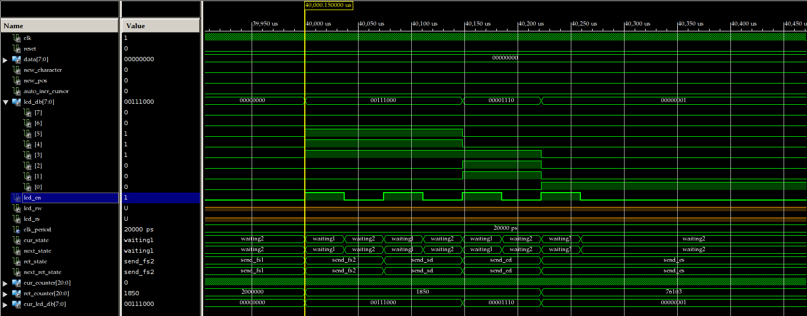807x316 pixels.
Task: Expand the cur_counter[20:0] bus
Action: [5, 283]
